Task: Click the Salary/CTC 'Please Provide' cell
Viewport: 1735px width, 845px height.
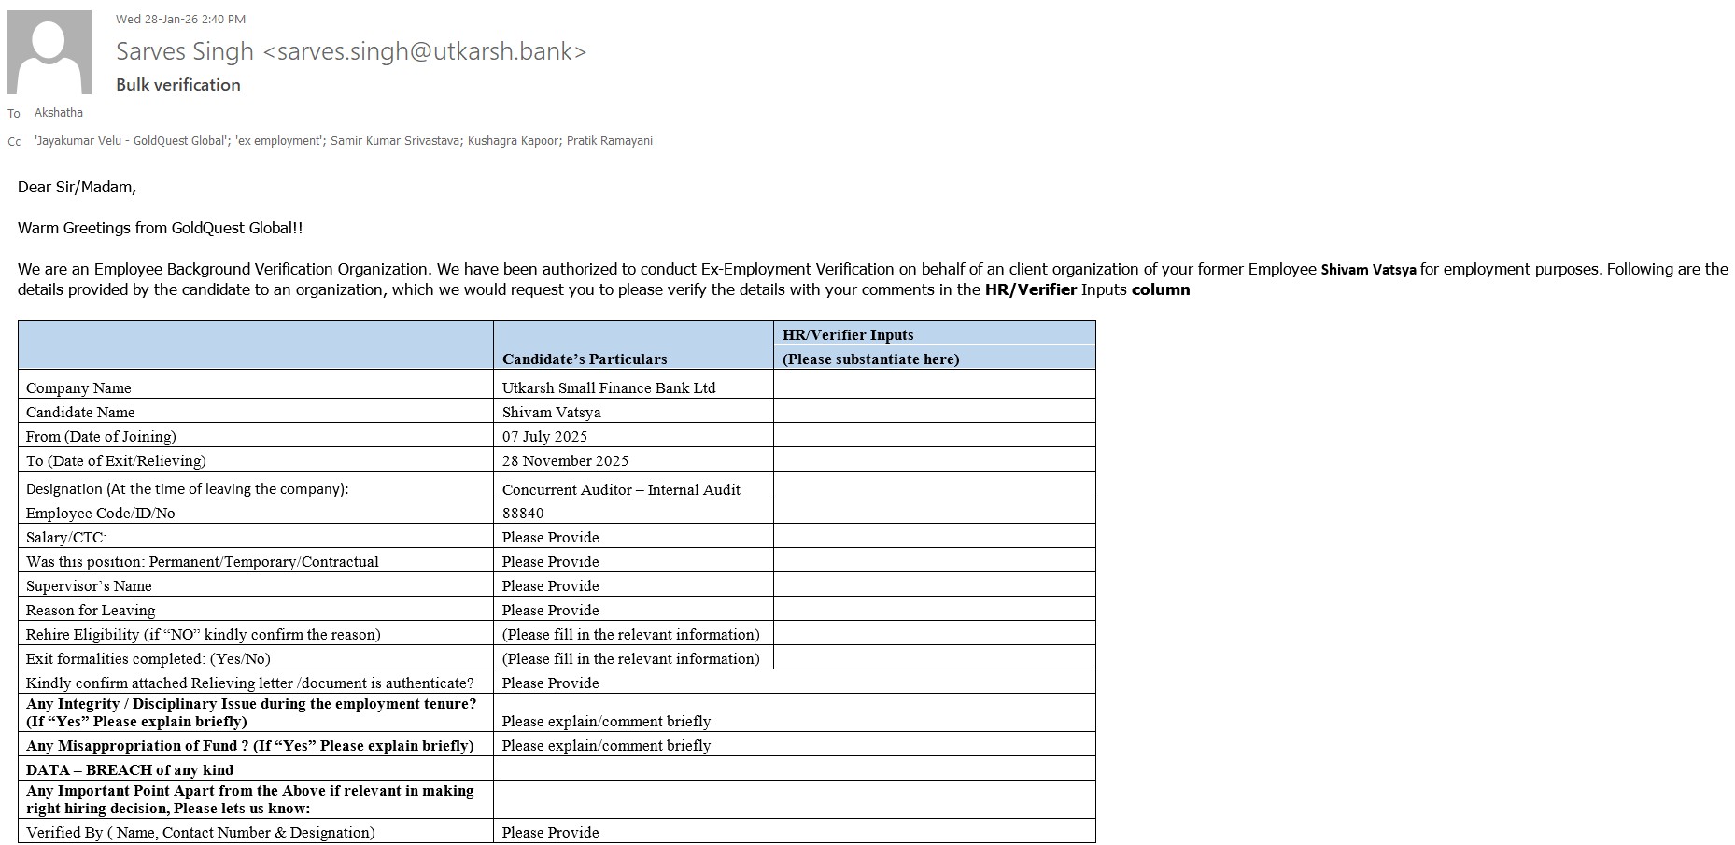Action: (550, 538)
